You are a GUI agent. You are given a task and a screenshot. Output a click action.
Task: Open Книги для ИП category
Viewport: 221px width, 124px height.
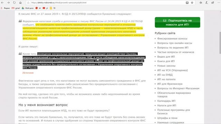pos(166,61)
